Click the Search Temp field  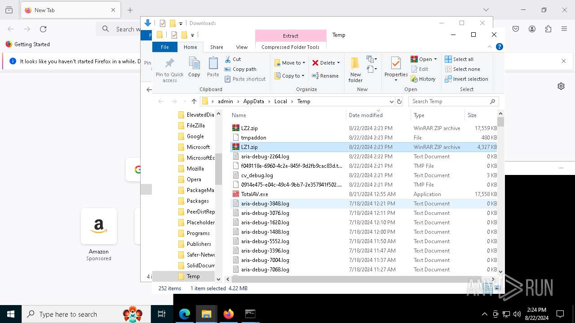(454, 101)
